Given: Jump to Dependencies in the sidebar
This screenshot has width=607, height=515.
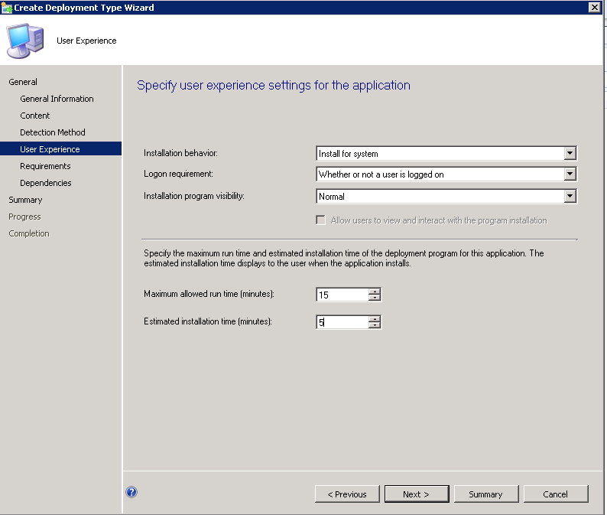Looking at the screenshot, I should pos(46,183).
